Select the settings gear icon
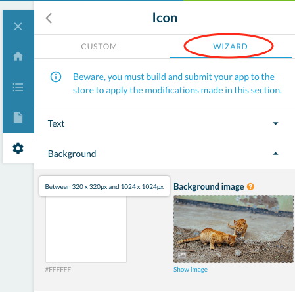 [18, 148]
